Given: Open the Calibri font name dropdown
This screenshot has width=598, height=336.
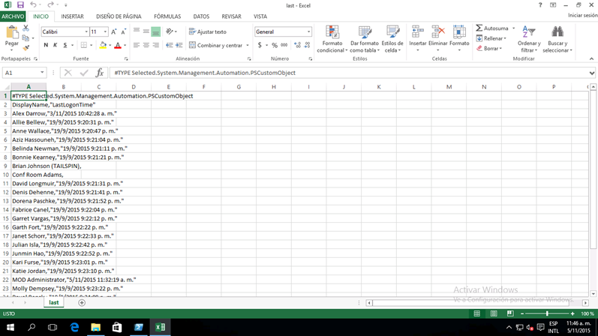Looking at the screenshot, I should pyautogui.click(x=86, y=32).
